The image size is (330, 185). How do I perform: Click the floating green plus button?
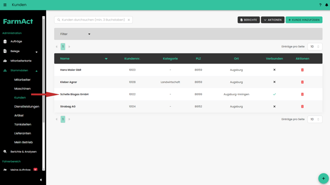(x=323, y=178)
